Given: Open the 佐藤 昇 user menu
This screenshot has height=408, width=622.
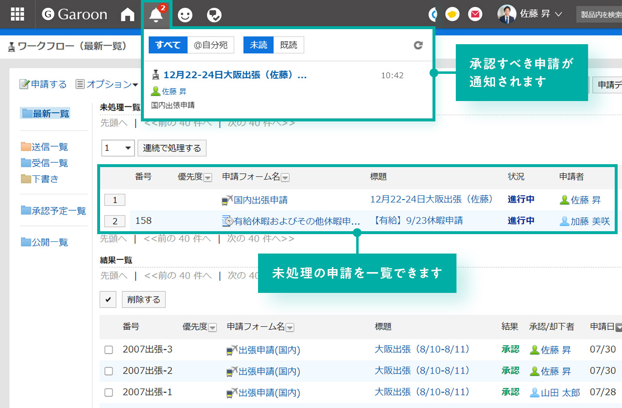Looking at the screenshot, I should tap(530, 15).
